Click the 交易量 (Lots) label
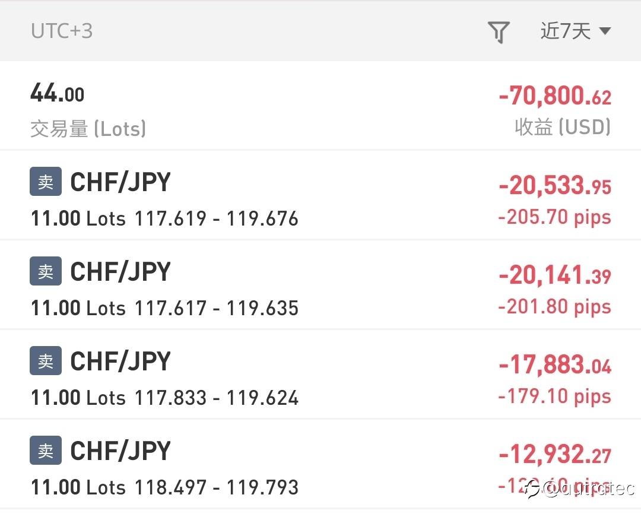Viewport: 641px width, 517px height. pyautogui.click(x=88, y=128)
